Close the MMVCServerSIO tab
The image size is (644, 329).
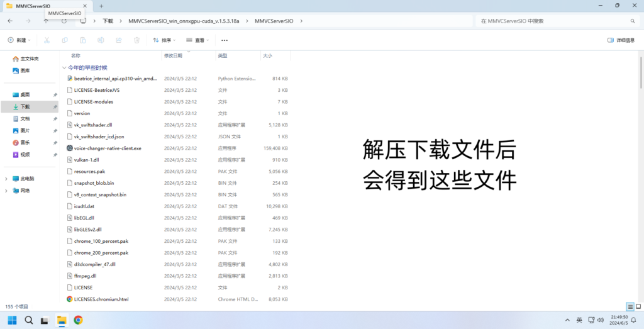(x=85, y=6)
